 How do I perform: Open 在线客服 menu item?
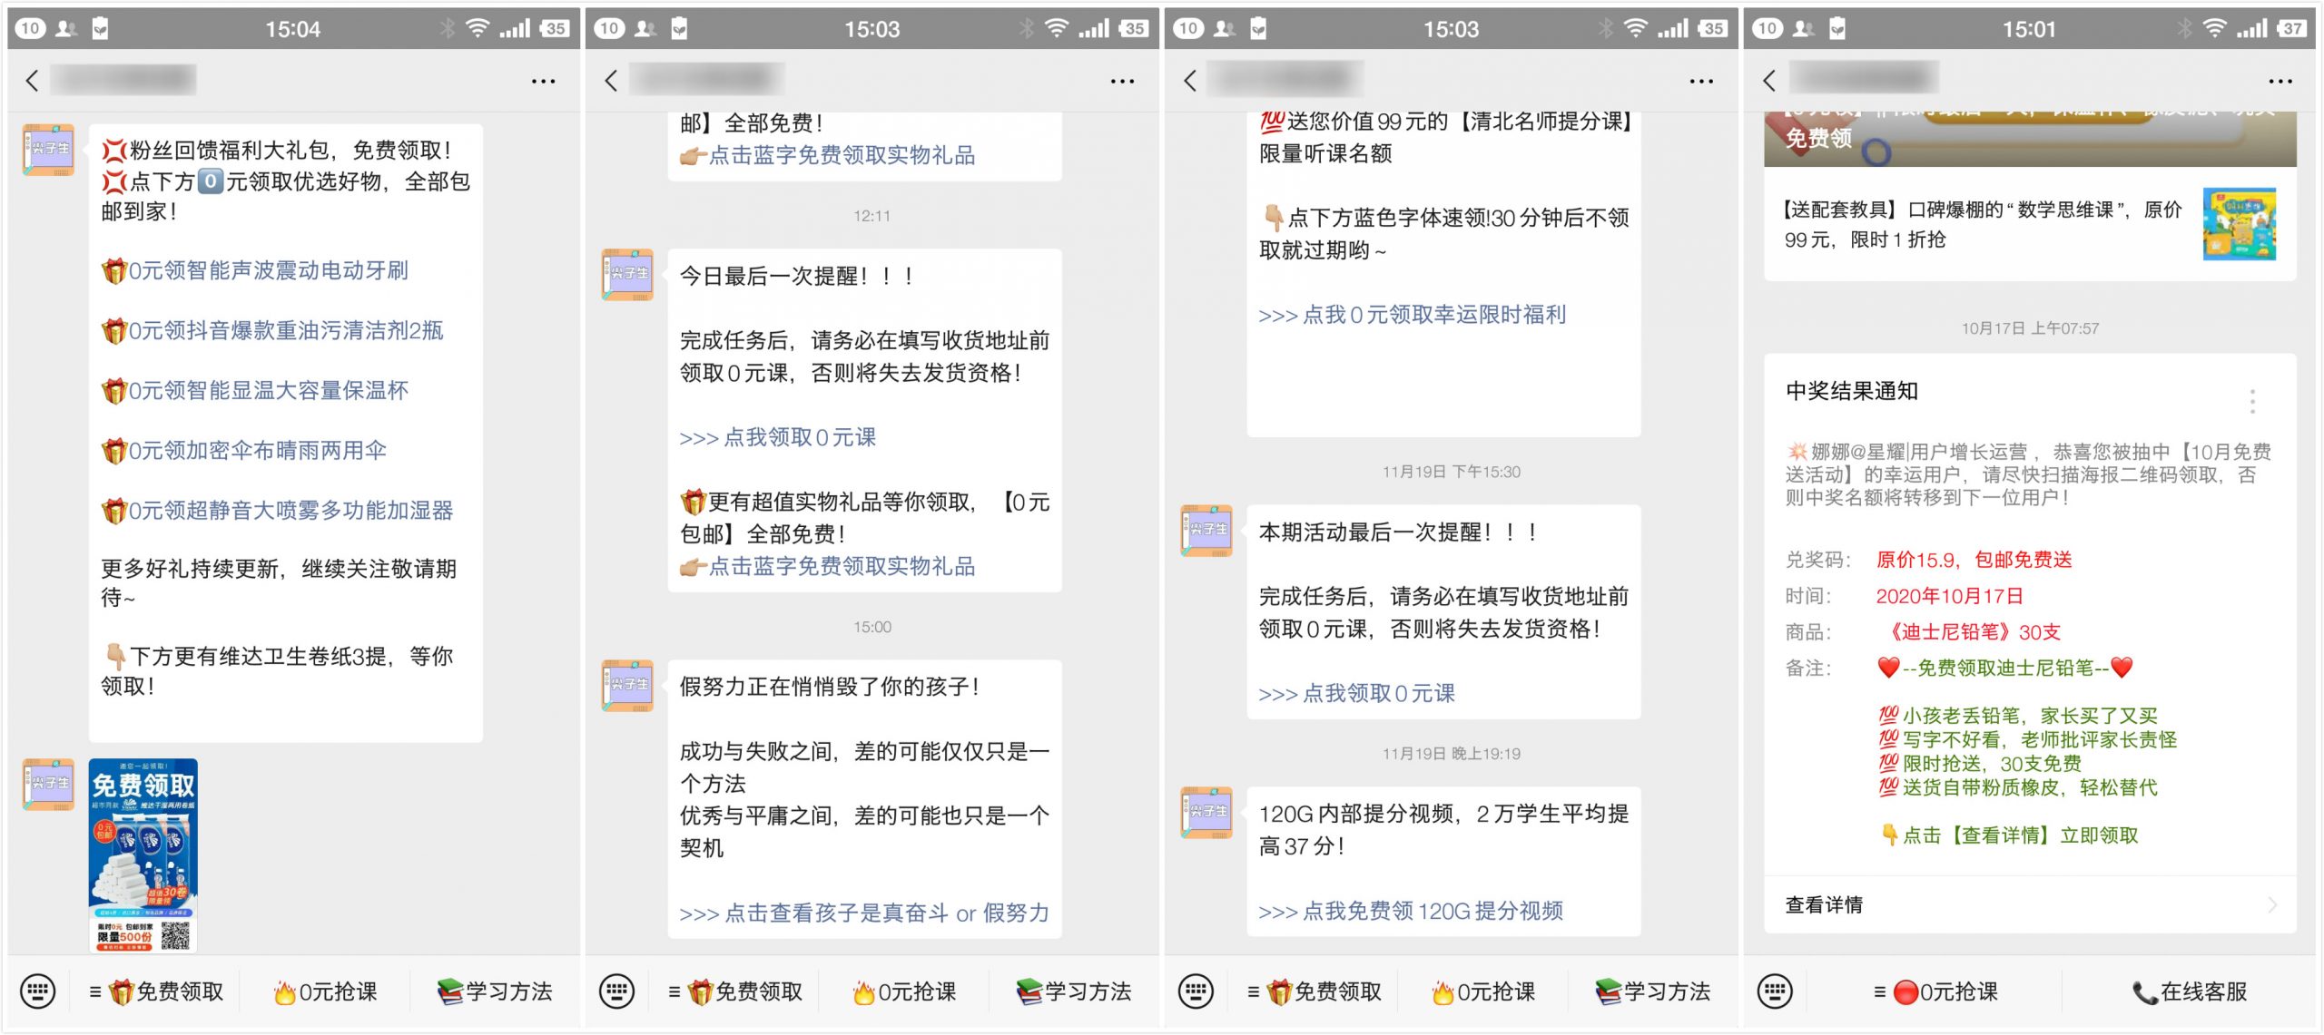click(2189, 991)
